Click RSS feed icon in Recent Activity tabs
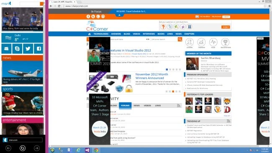This screenshot has height=153, width=272. click(x=179, y=105)
